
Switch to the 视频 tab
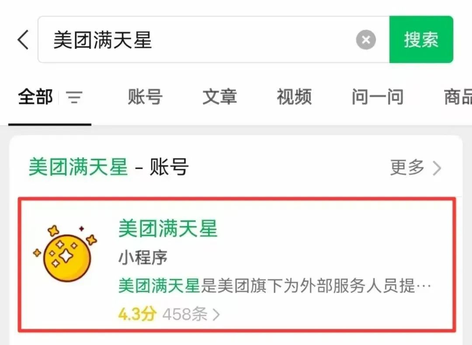[x=295, y=97]
